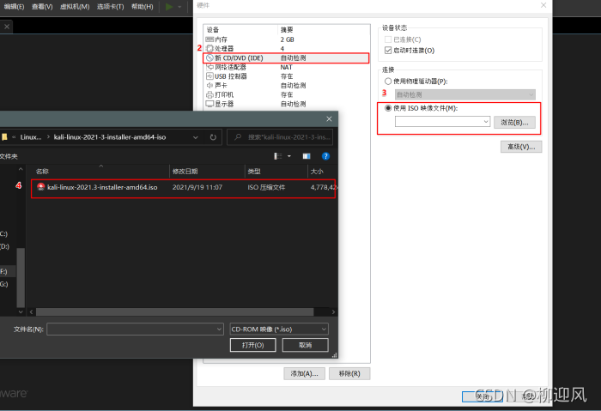Click the refresh icon in file dialog address bar
The width and height of the screenshot is (601, 411).
[x=213, y=137]
